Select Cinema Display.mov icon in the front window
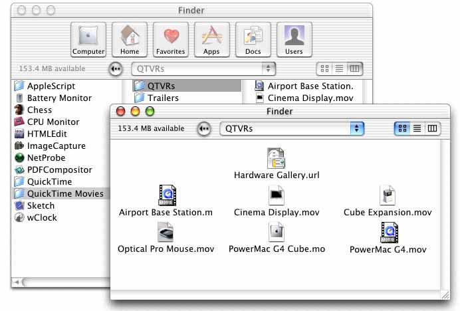This screenshot has width=460, height=311. 277,195
